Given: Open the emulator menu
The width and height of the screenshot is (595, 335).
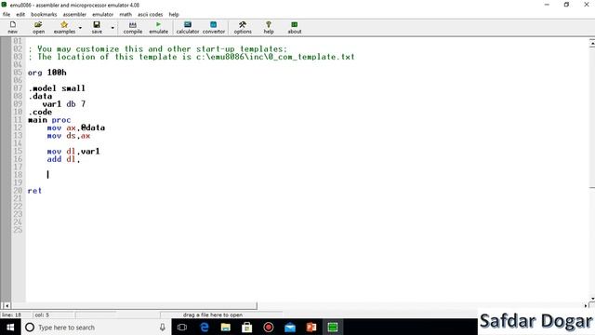Looking at the screenshot, I should [103, 15].
